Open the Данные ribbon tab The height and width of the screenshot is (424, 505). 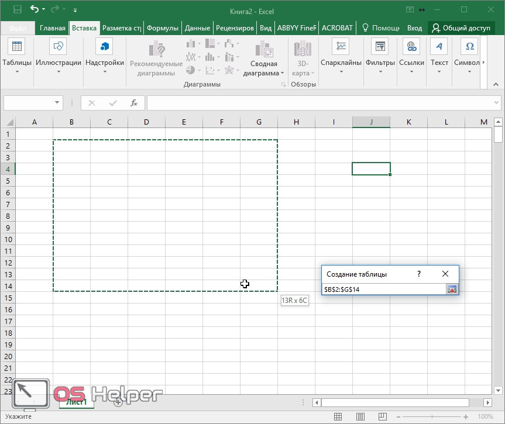(x=197, y=28)
